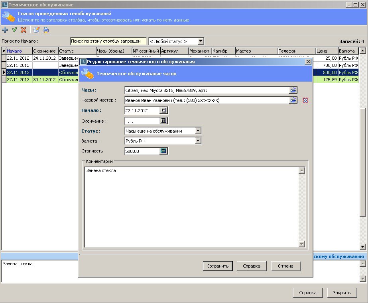
Task: Click the Закрыть button in the main window
Action: 342,293
